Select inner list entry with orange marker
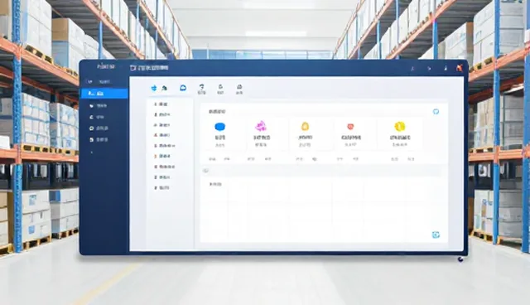This screenshot has height=305, width=530. tap(162, 156)
